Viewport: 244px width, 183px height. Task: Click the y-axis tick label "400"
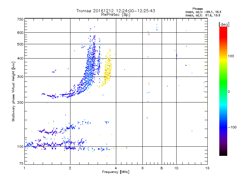click(20, 59)
